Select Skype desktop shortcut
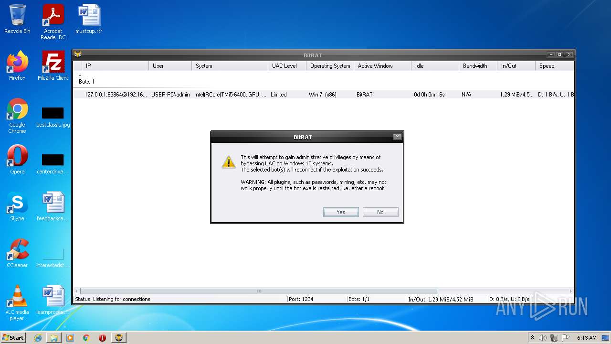 coord(17,206)
